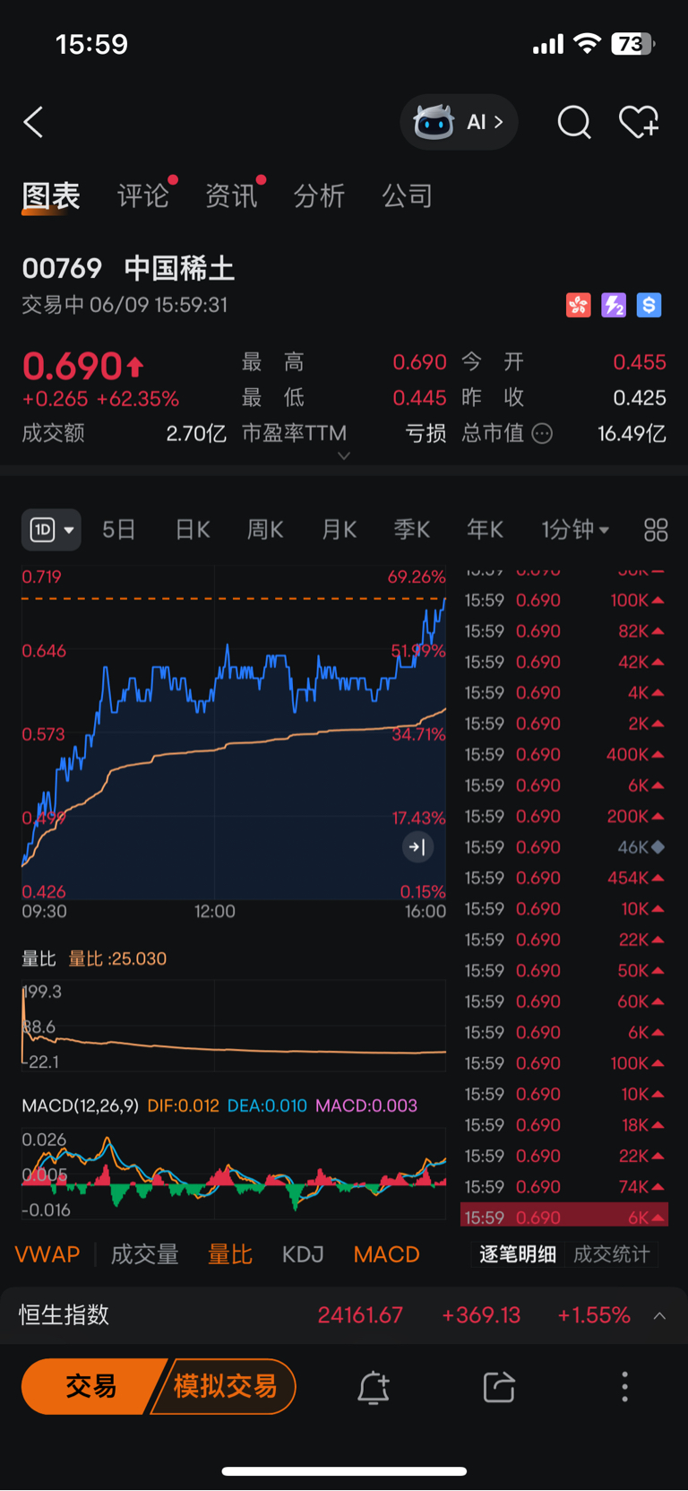Tap the 模拟交易 paper trading button
Screen dimensions: 688x1491
(225, 1387)
